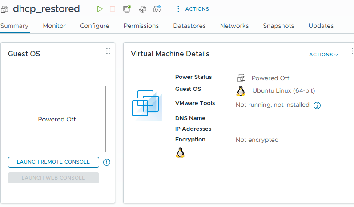Click the info icon beside VMware Tools status
The image size is (354, 207).
point(317,105)
